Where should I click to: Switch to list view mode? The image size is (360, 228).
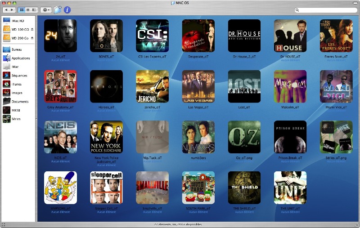[x=28, y=10]
